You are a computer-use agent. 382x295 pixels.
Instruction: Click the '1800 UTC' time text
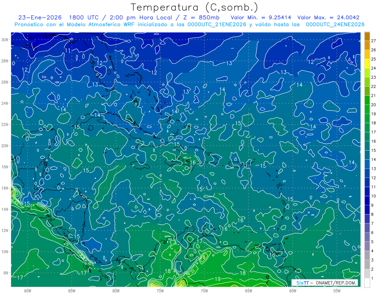tap(84, 18)
